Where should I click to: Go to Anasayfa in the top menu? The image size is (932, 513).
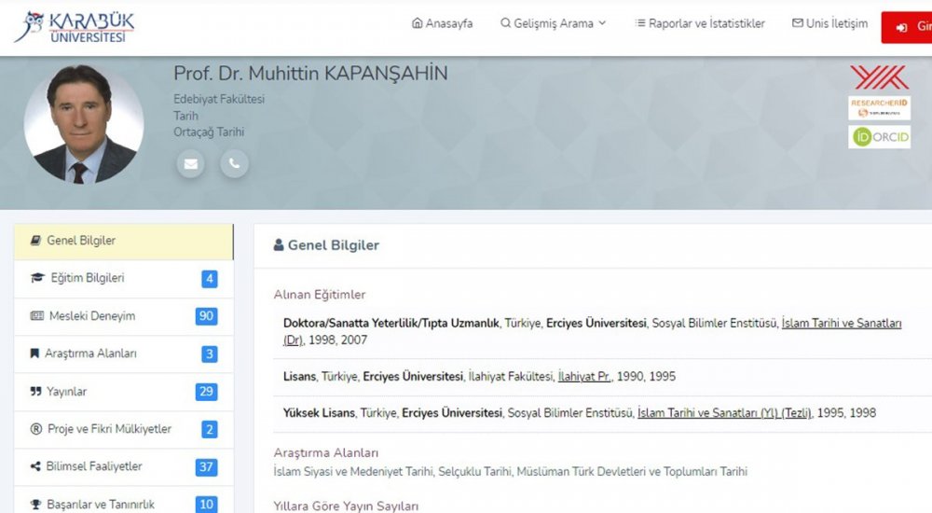click(x=442, y=23)
